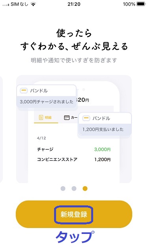Tap the card icon in 3,000円チャージ notification
Image resolution: width=148 pixels, height=249 pixels.
[x=24, y=90]
